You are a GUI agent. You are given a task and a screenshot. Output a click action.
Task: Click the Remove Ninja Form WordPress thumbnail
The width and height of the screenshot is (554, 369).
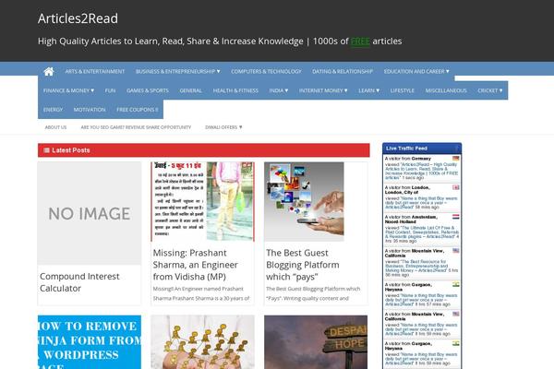click(90, 342)
